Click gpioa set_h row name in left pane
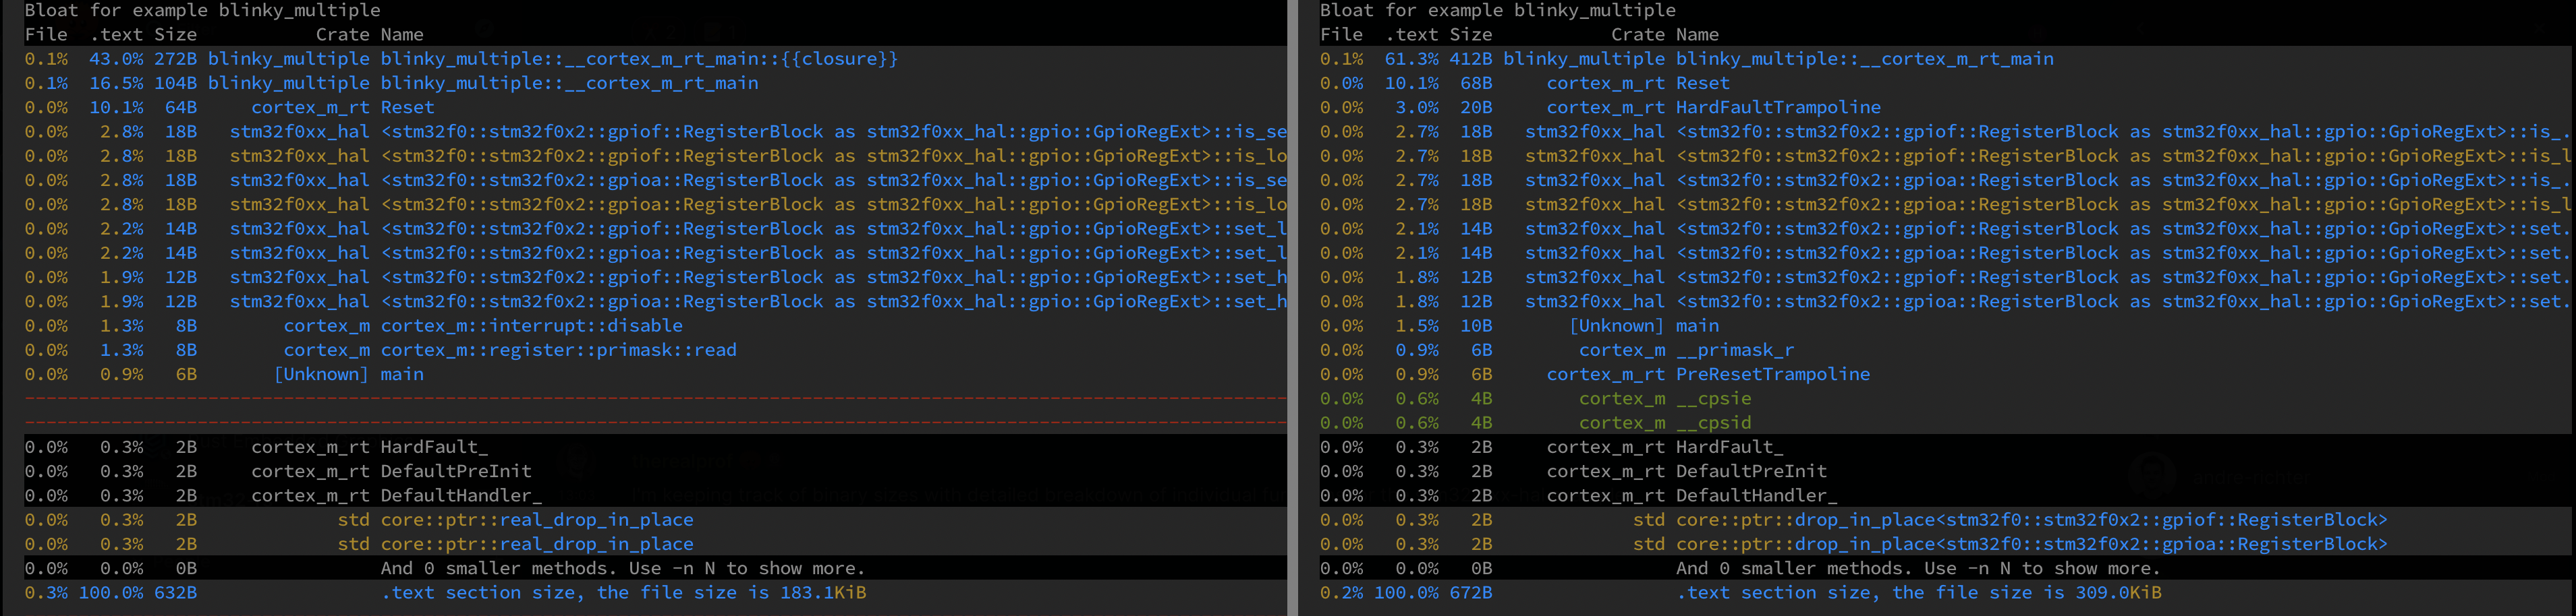The image size is (2576, 616). 833,301
